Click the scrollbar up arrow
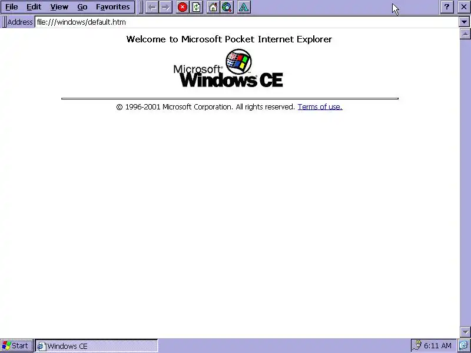 coord(465,34)
